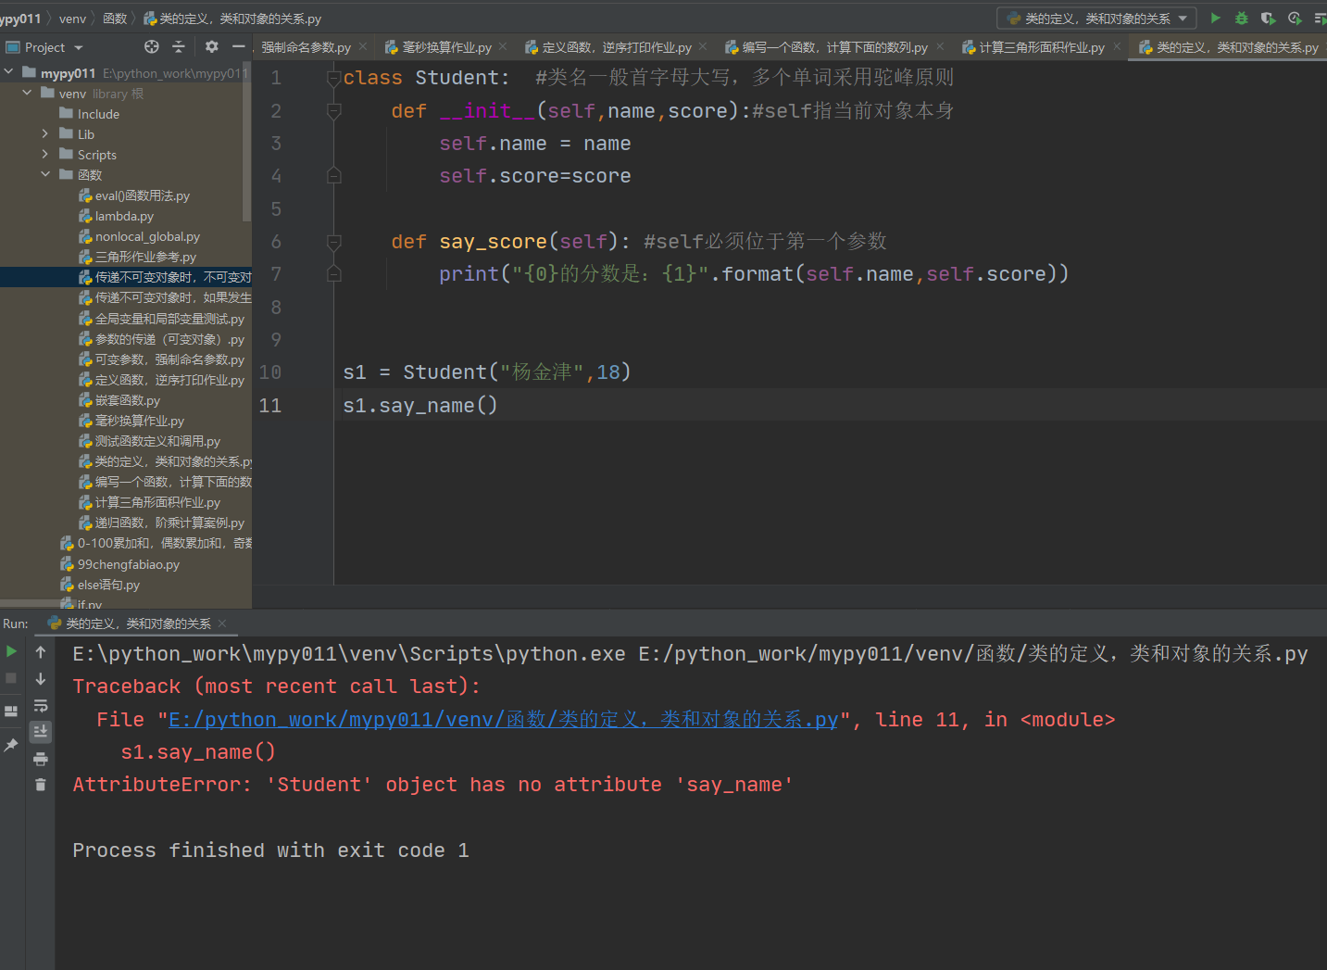Image resolution: width=1327 pixels, height=970 pixels.
Task: Place cursor on line 11 s1.say_name()
Action: (419, 405)
